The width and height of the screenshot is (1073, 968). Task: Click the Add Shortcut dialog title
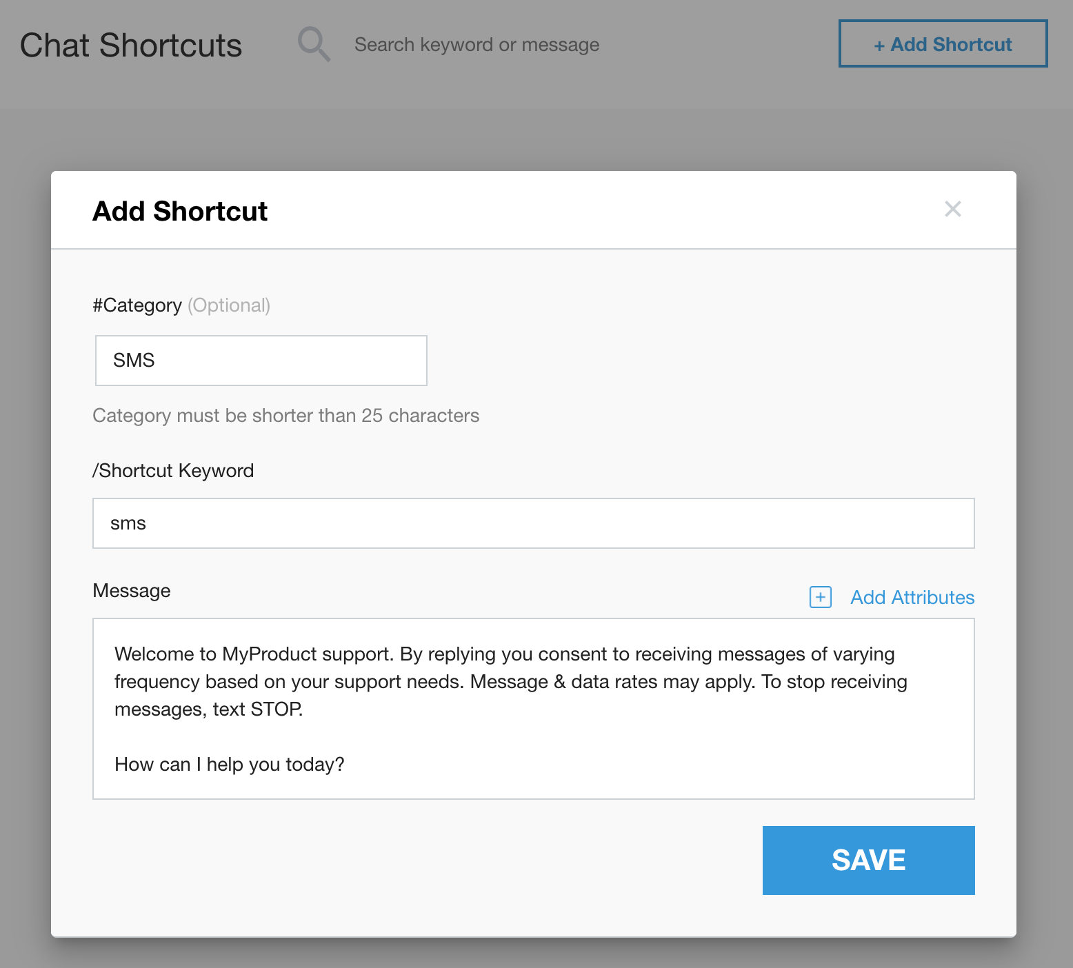[x=180, y=211]
